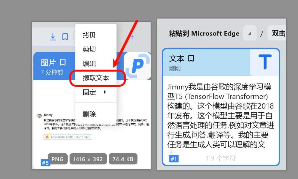
Task: Click the download arrow icon
Action: (53, 37)
